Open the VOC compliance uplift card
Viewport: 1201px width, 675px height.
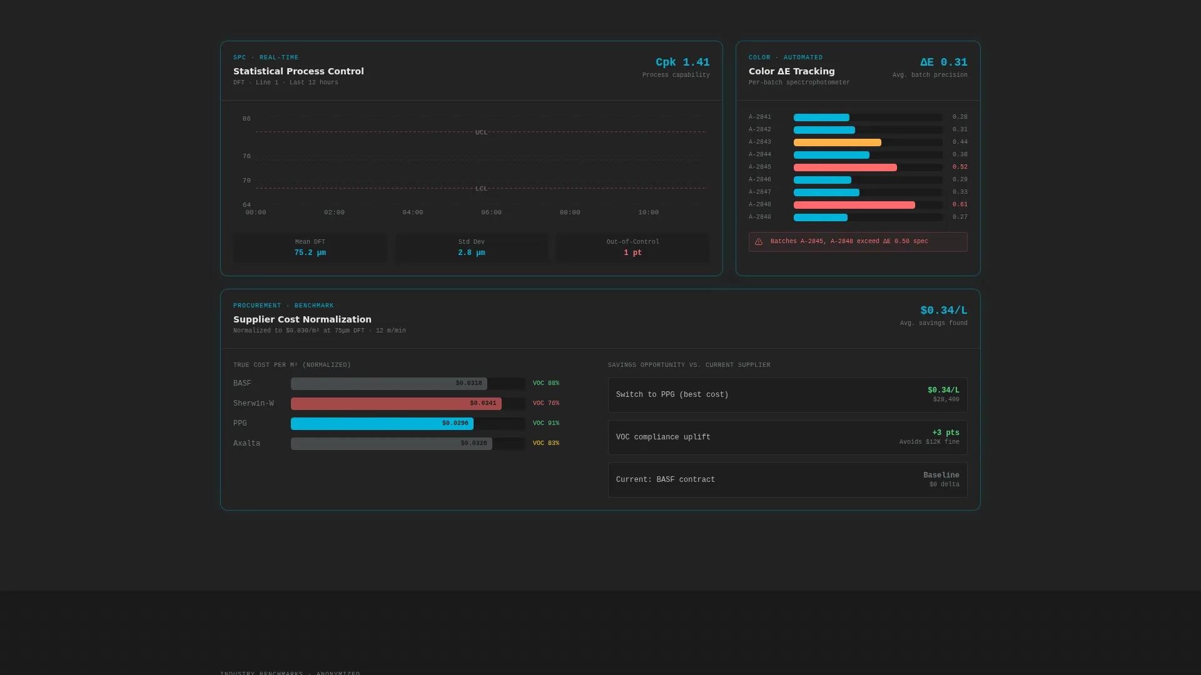[x=788, y=437]
